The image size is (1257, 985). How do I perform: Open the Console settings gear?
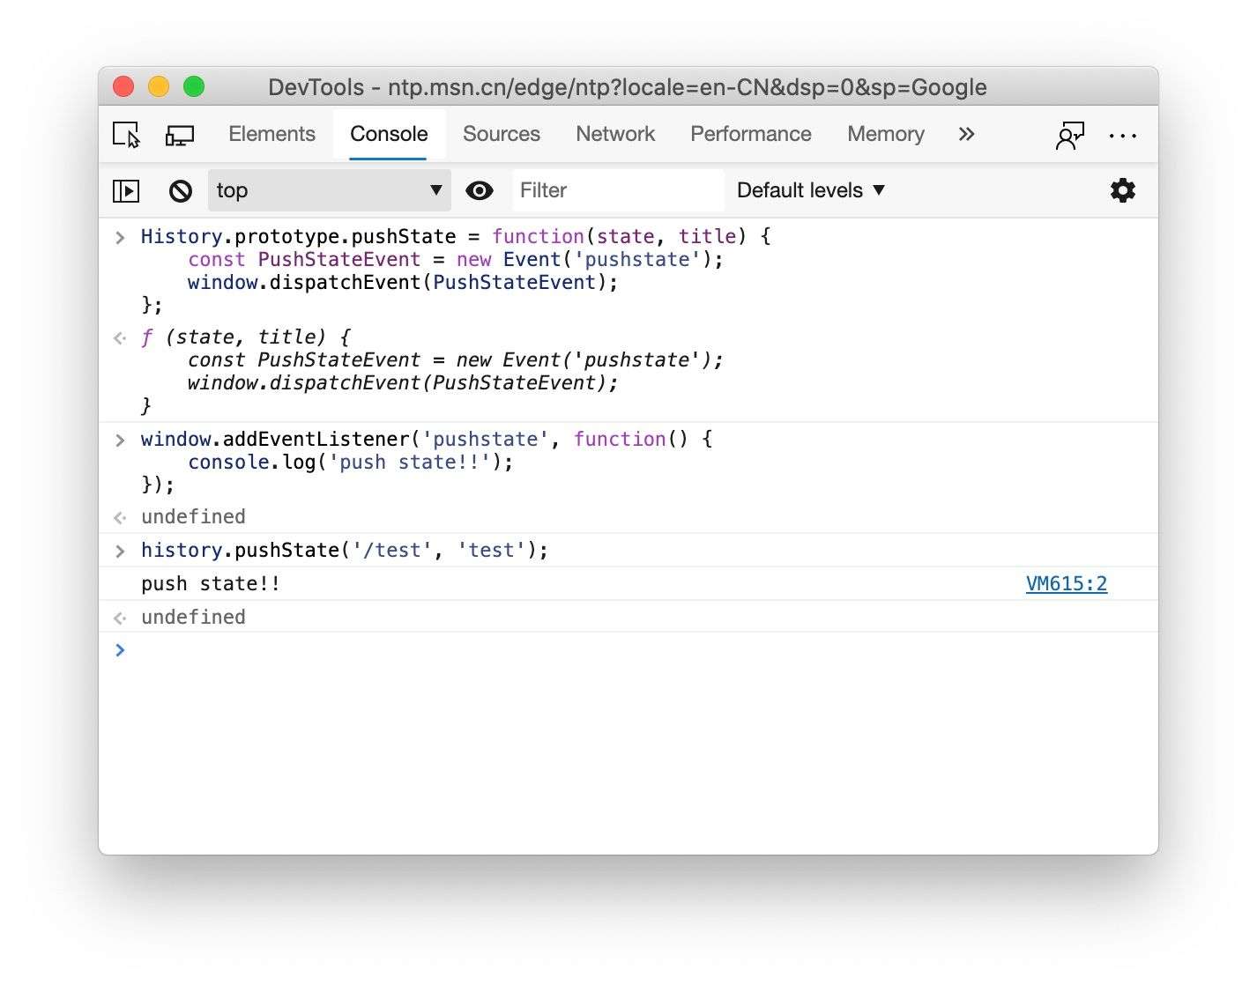point(1122,190)
